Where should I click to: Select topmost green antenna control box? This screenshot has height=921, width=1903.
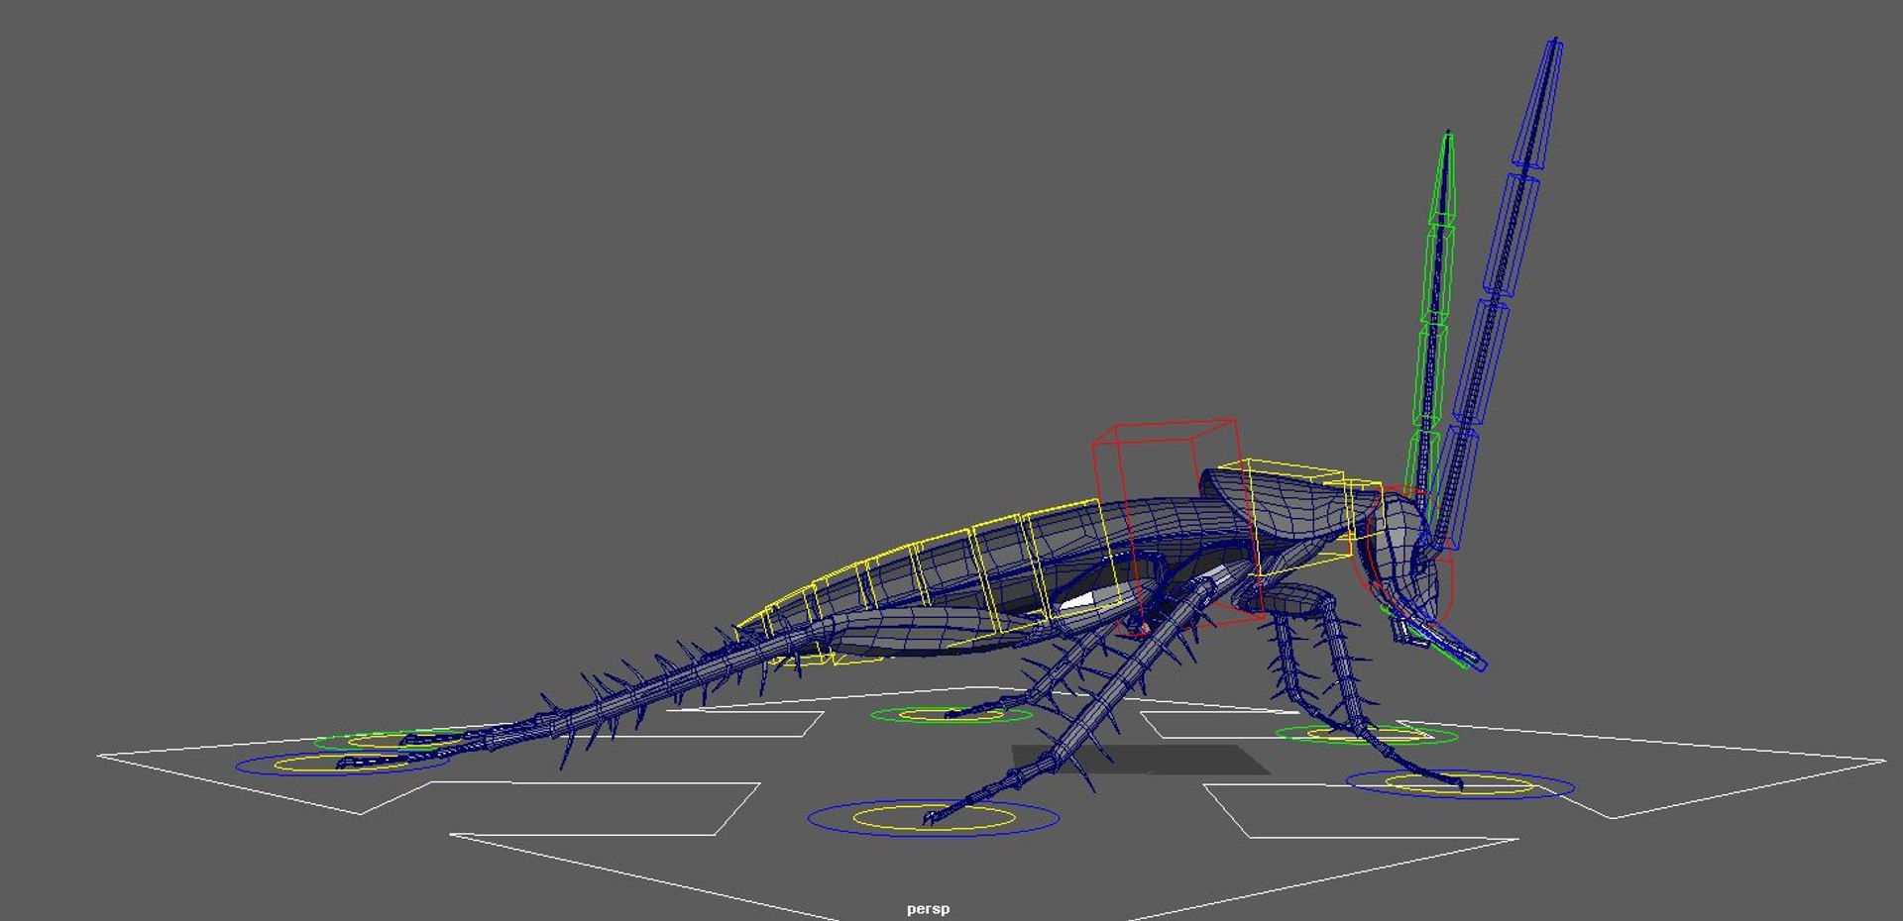(x=1443, y=178)
